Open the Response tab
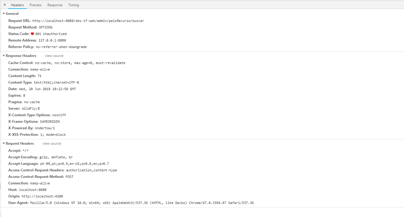This screenshot has width=404, height=217. point(55,5)
